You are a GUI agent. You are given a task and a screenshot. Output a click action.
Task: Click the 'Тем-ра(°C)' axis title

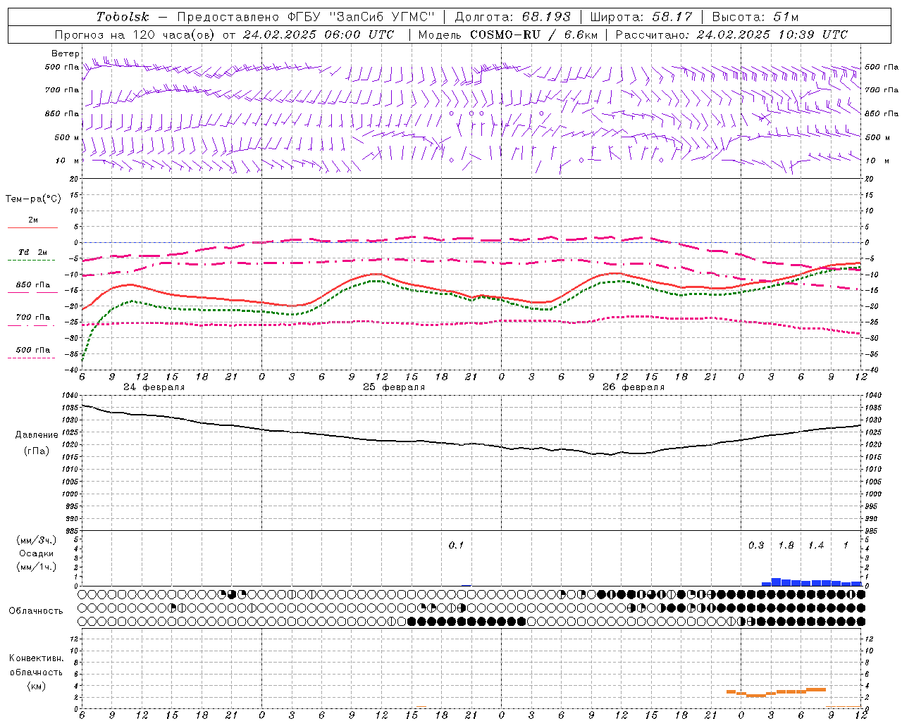33,199
